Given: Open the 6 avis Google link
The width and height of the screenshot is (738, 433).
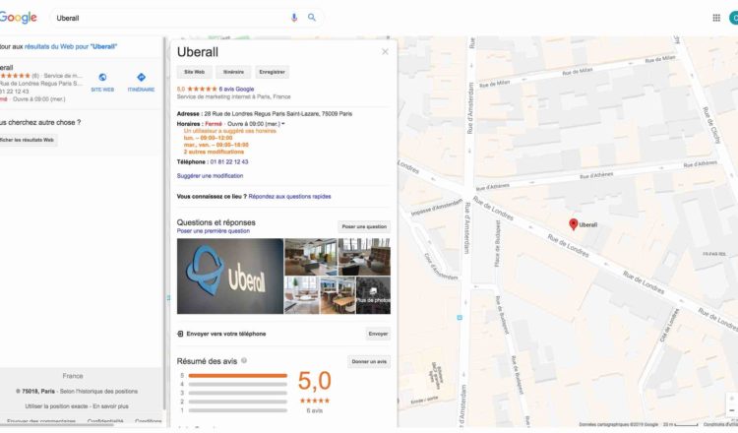Looking at the screenshot, I should coord(236,89).
